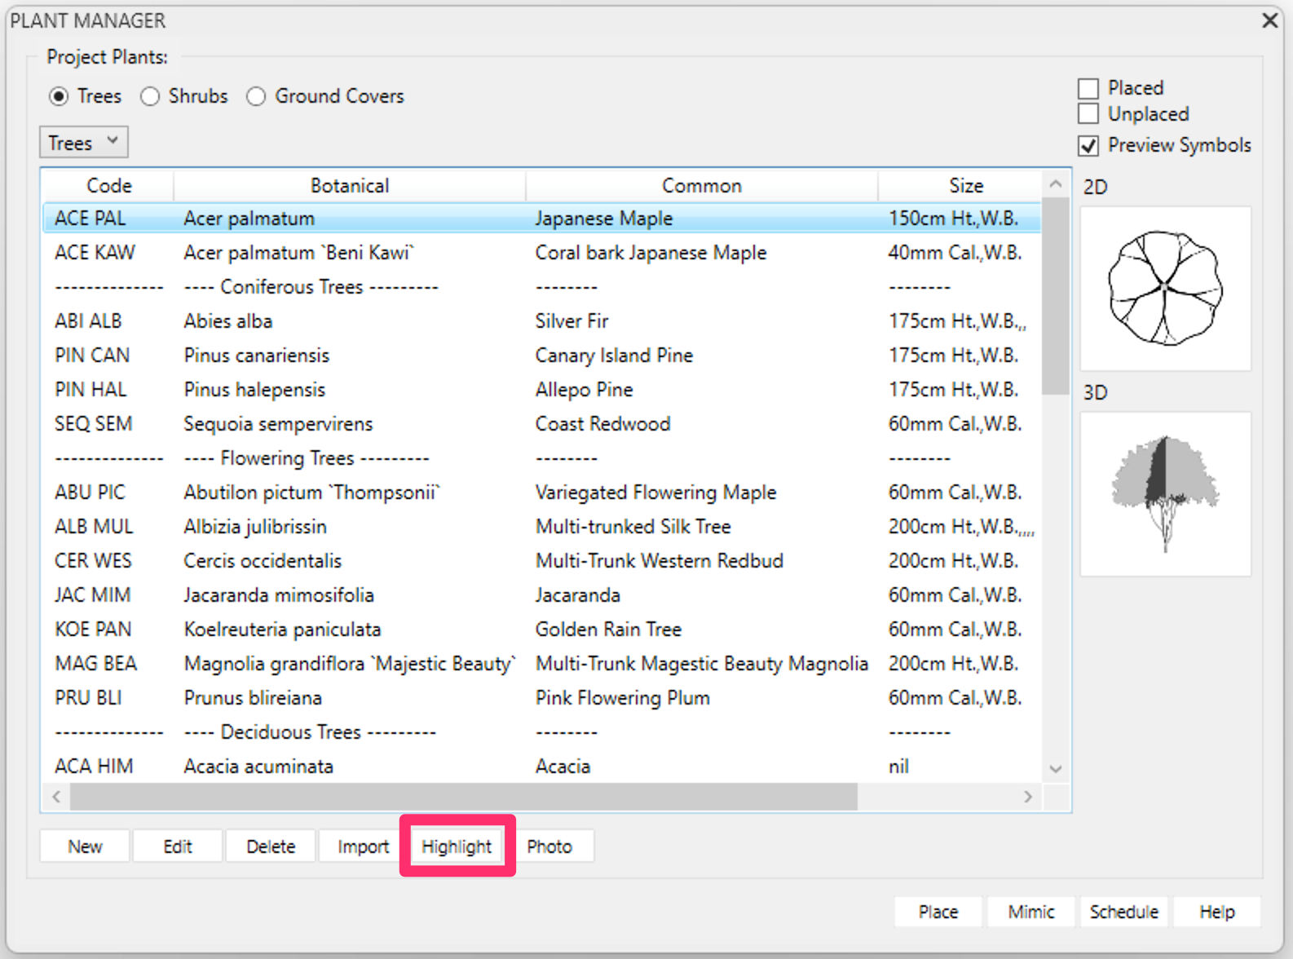Click the list scroll-up arrow
Screen dimensions: 1293x959
pos(1056,184)
